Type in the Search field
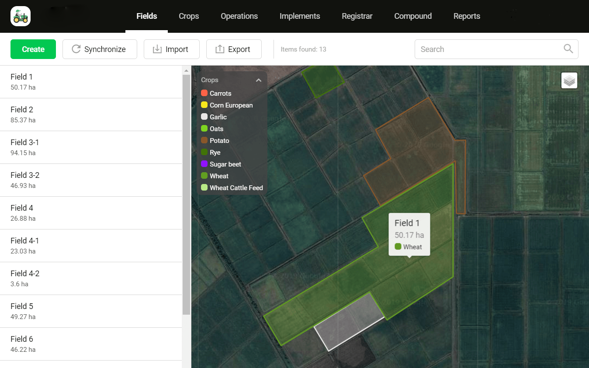 tap(489, 49)
